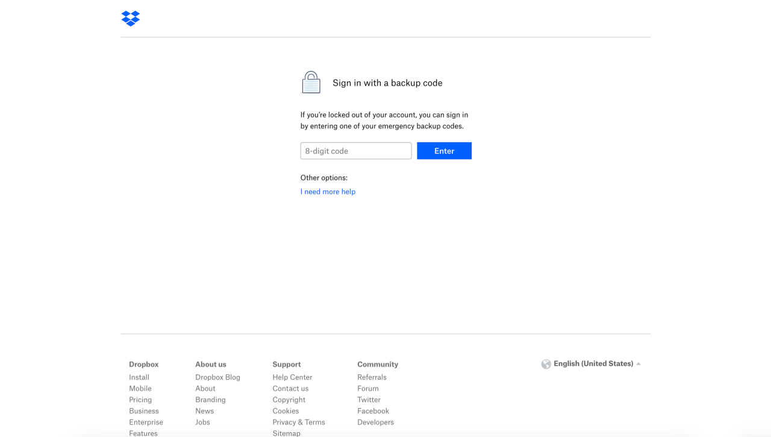Open the Developers page link
771x437 pixels.
point(375,422)
